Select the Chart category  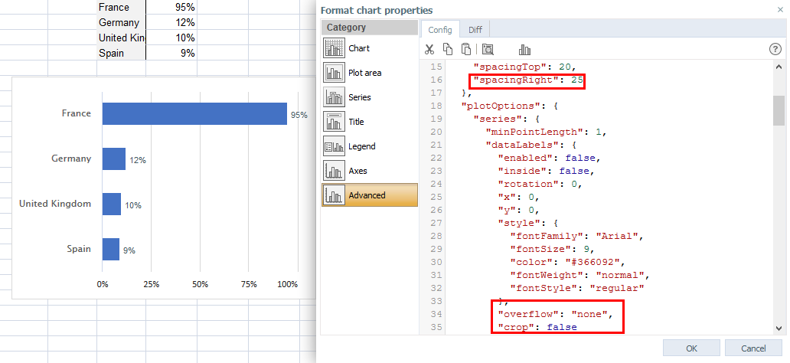pyautogui.click(x=370, y=48)
